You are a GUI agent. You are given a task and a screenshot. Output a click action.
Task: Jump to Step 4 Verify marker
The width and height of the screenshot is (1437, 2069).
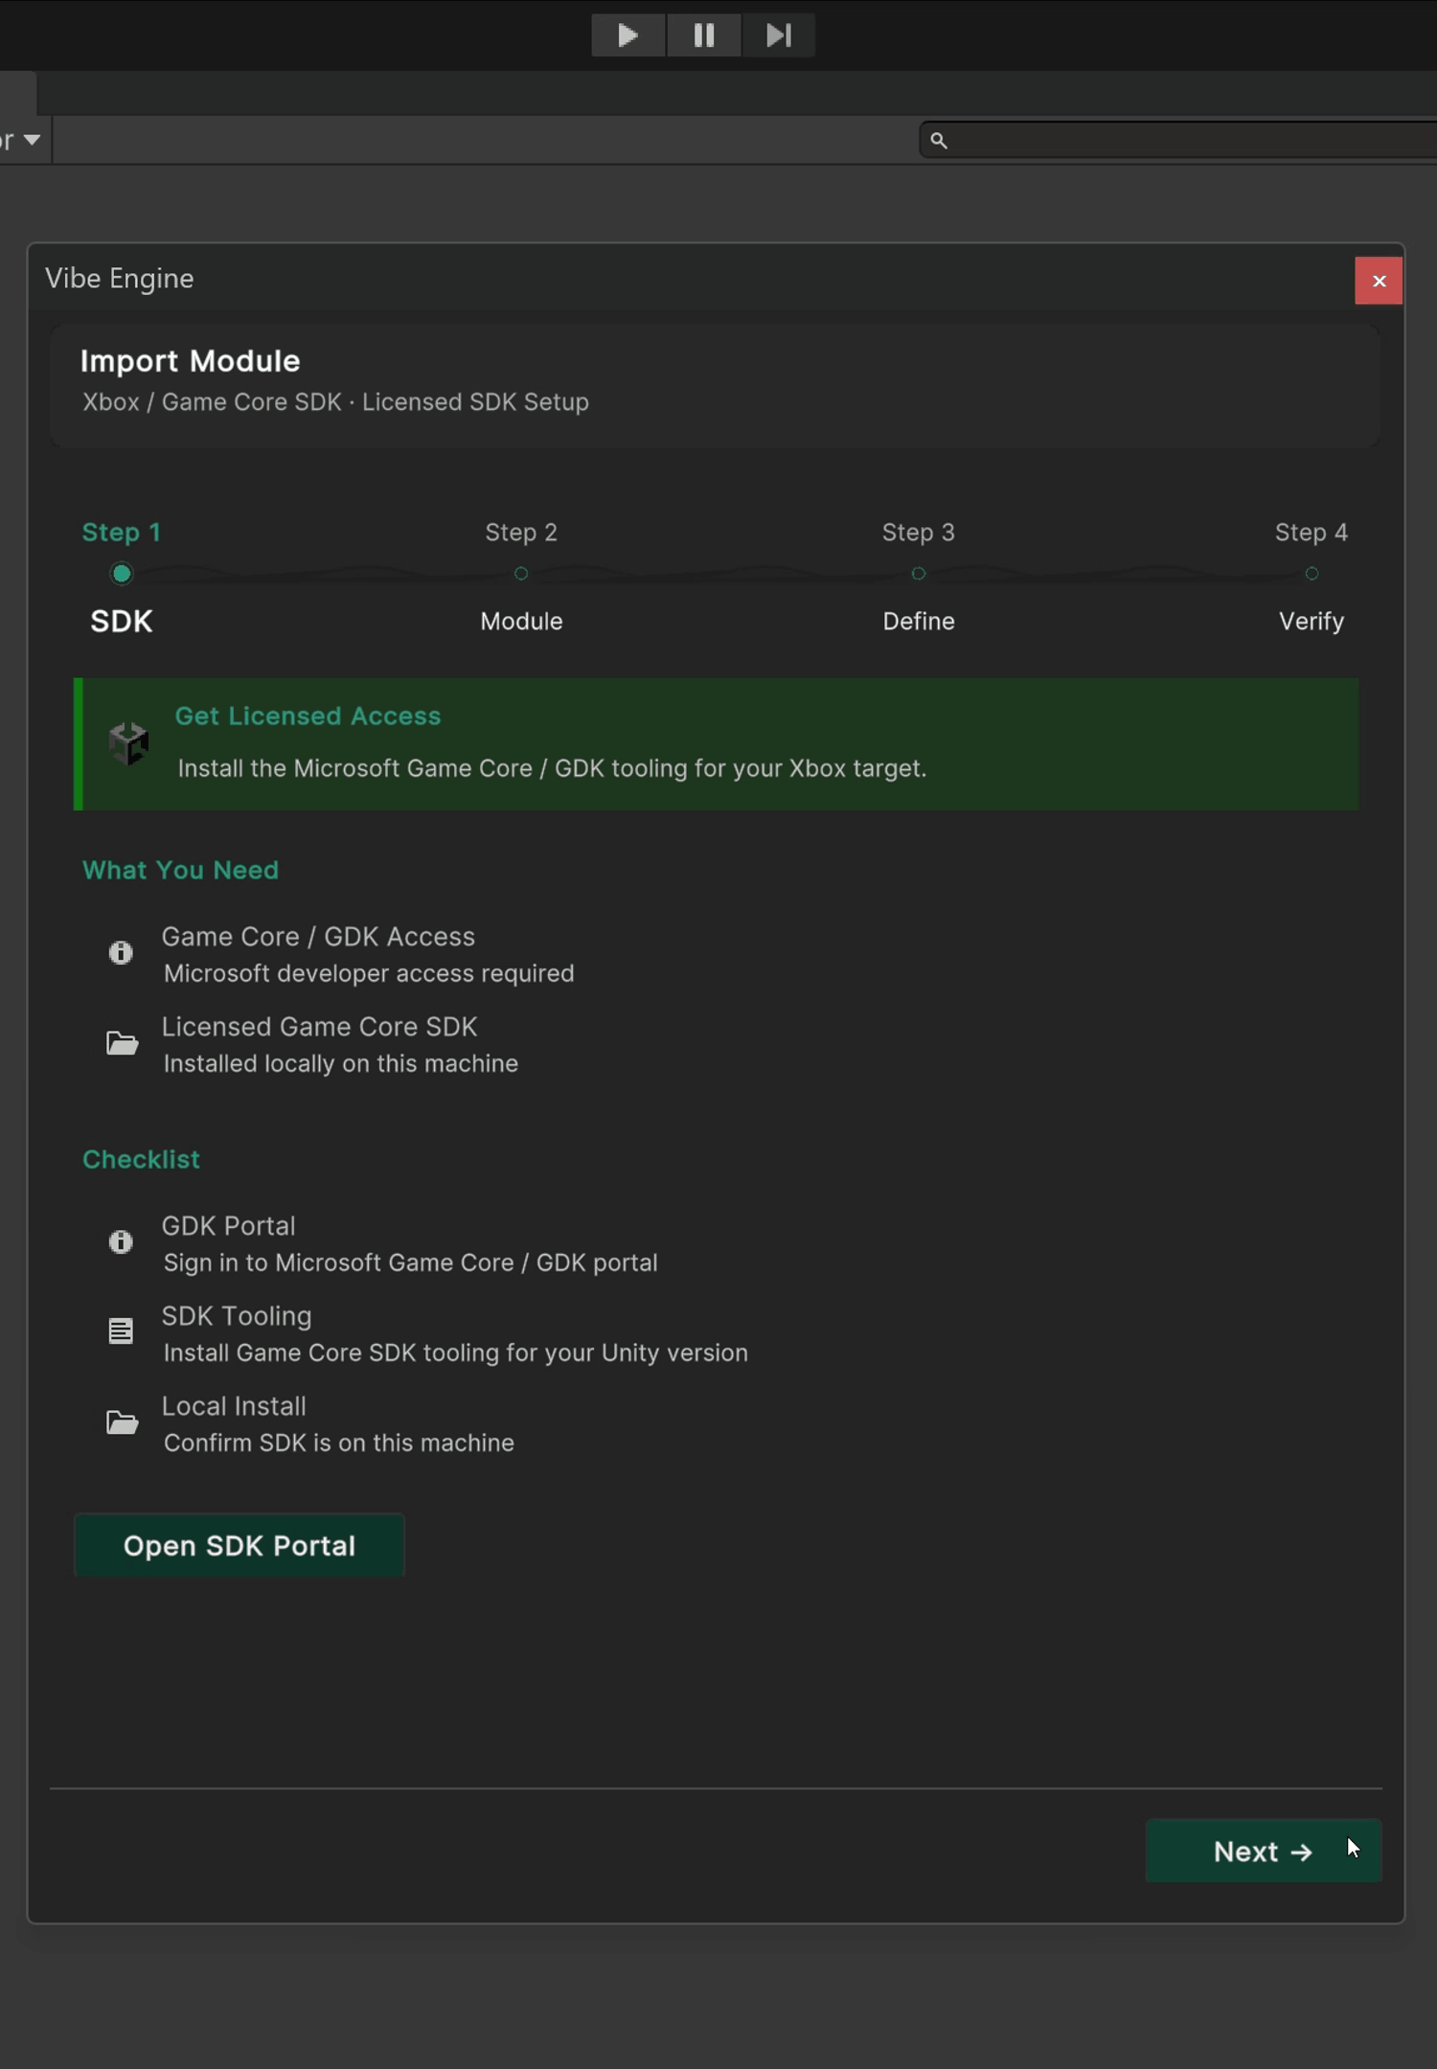[x=1312, y=574]
